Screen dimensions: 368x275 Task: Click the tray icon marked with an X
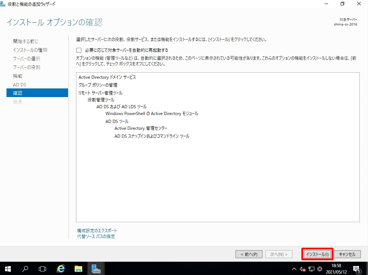click(x=320, y=269)
